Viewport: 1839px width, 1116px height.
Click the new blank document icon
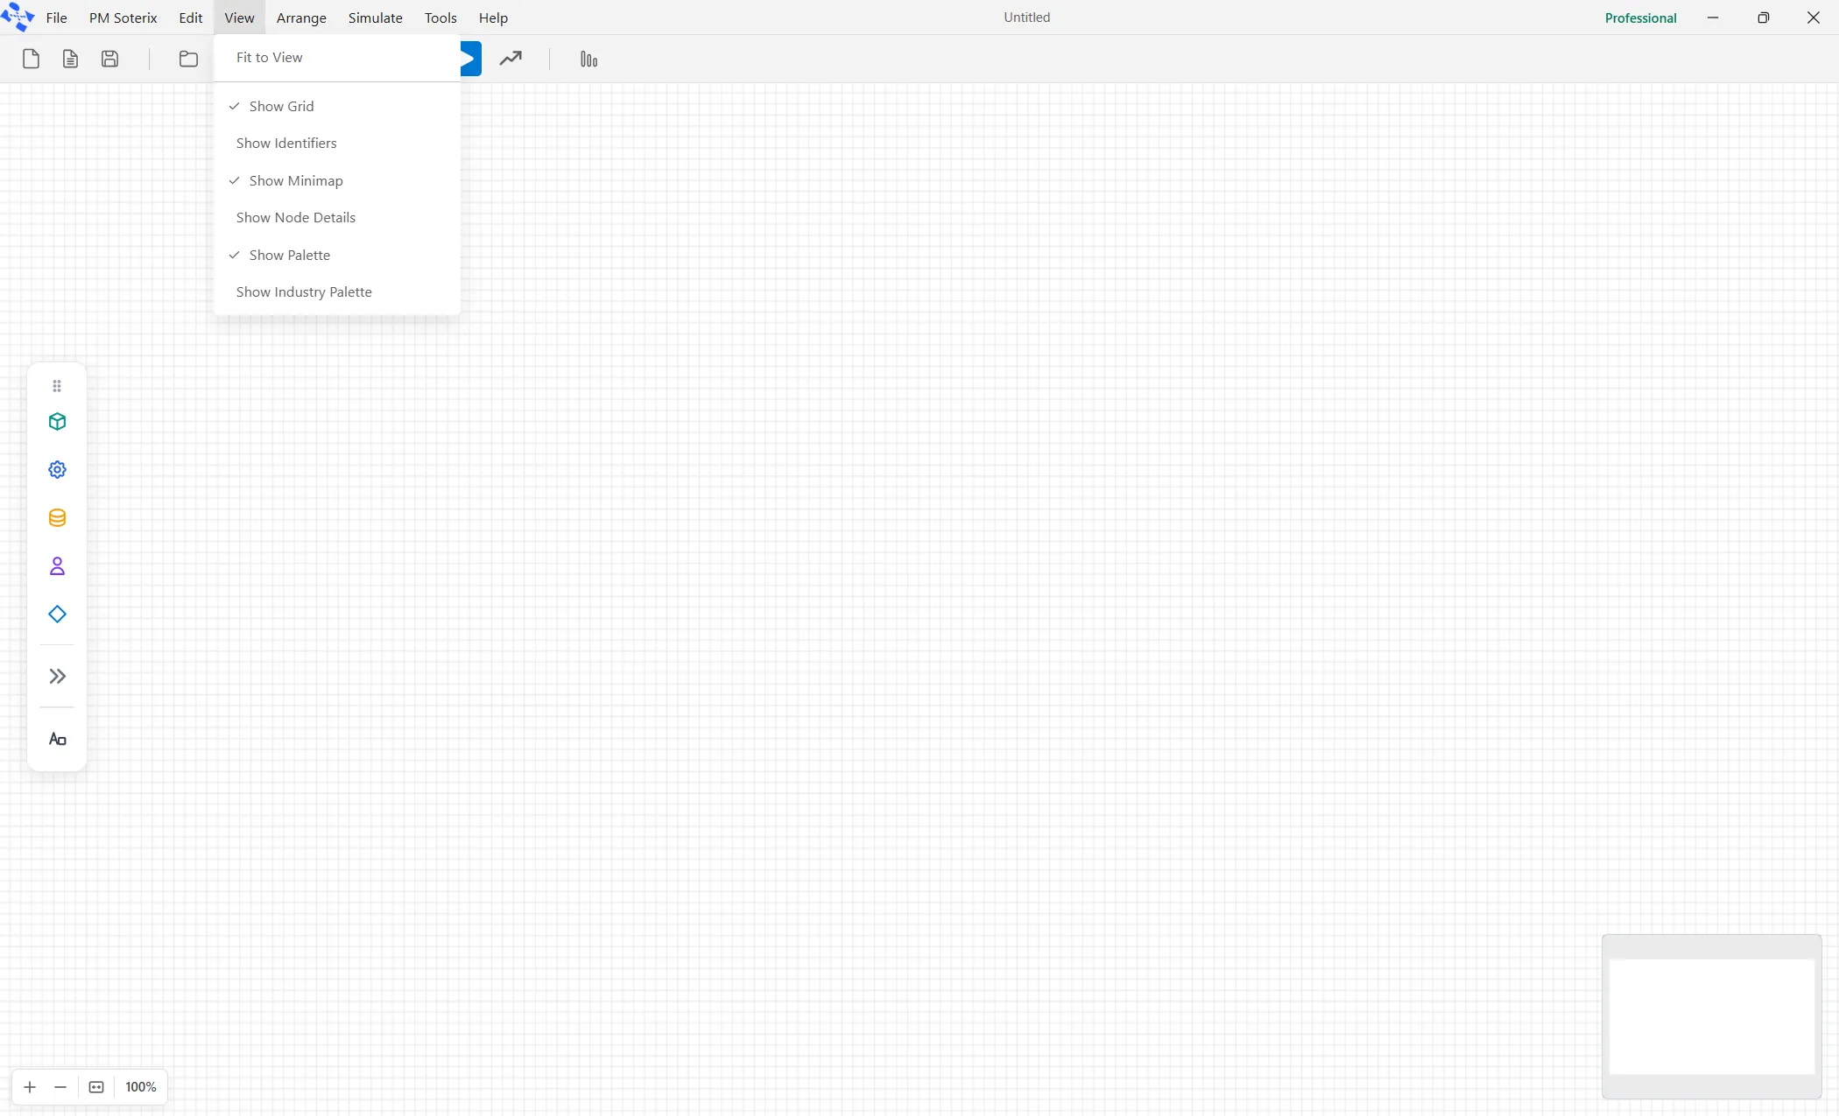31,59
